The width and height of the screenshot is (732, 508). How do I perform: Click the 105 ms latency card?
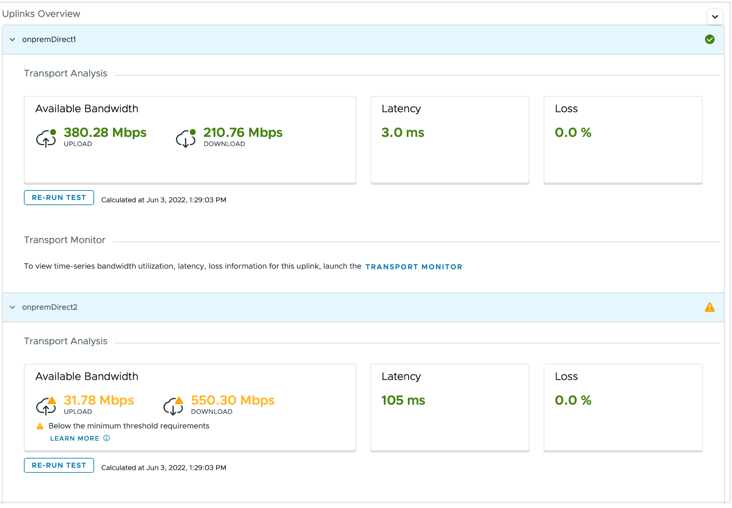450,407
